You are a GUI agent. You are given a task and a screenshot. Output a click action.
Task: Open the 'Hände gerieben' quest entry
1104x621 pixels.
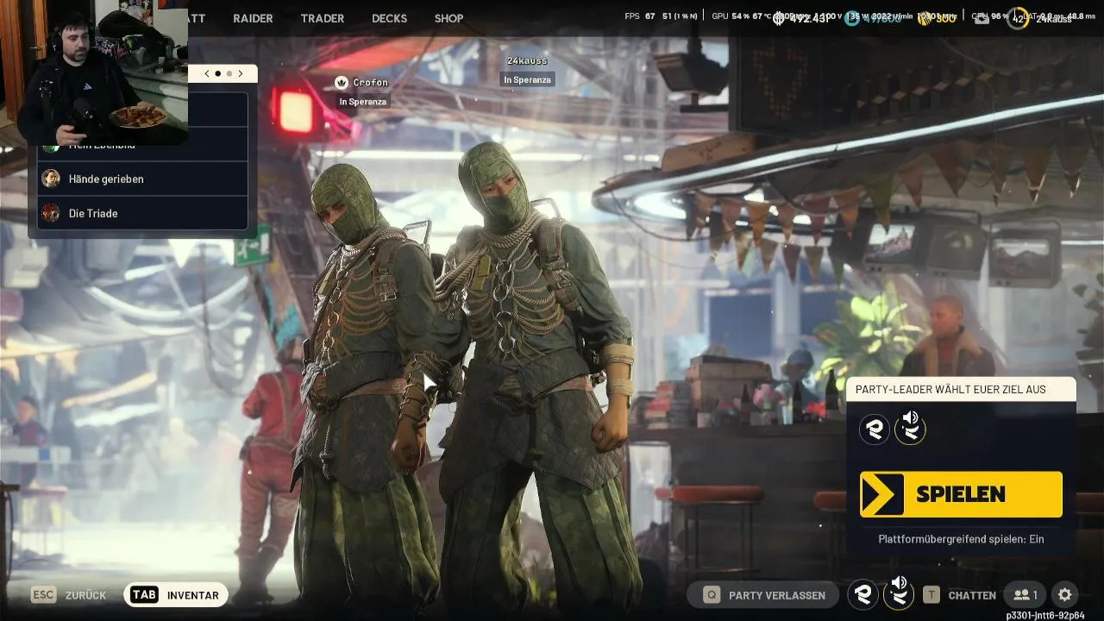(x=142, y=179)
